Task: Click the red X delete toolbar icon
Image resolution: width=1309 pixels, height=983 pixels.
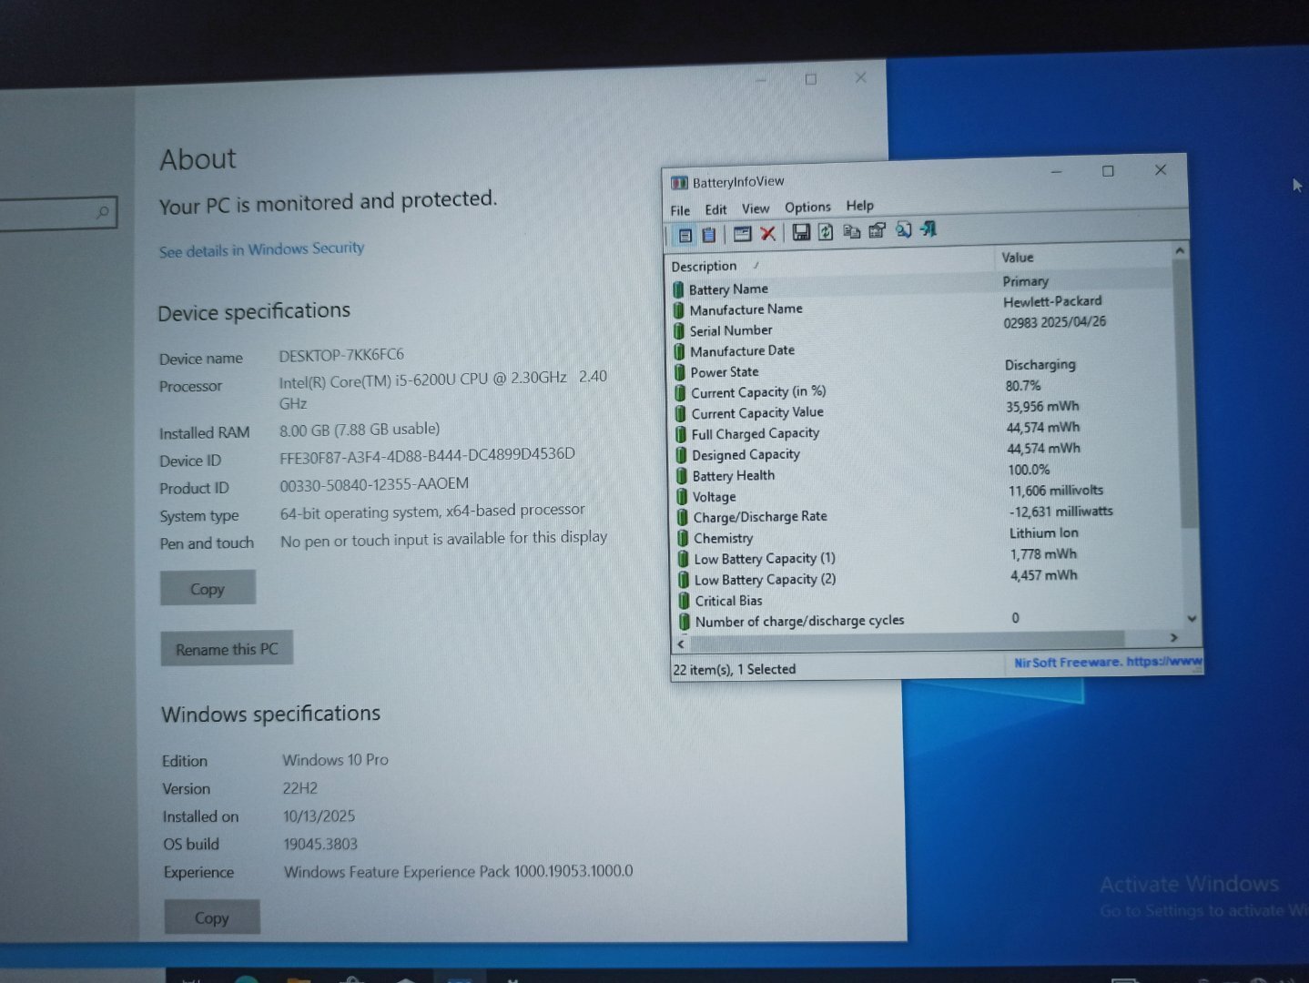Action: [768, 234]
